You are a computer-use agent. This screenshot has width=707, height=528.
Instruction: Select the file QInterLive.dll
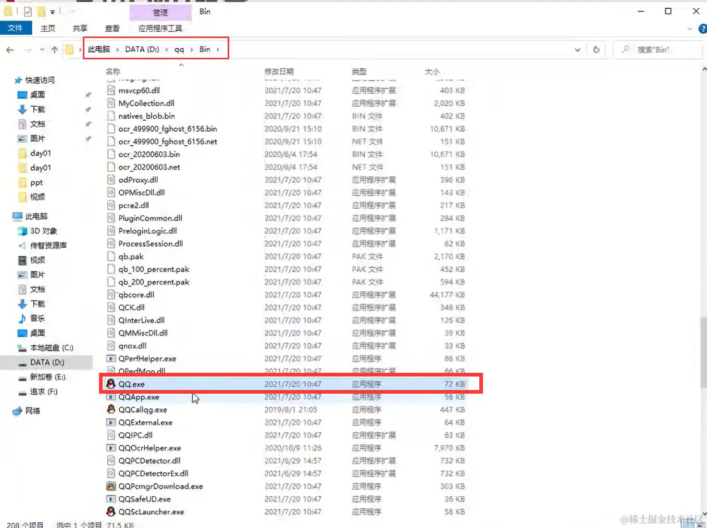141,320
